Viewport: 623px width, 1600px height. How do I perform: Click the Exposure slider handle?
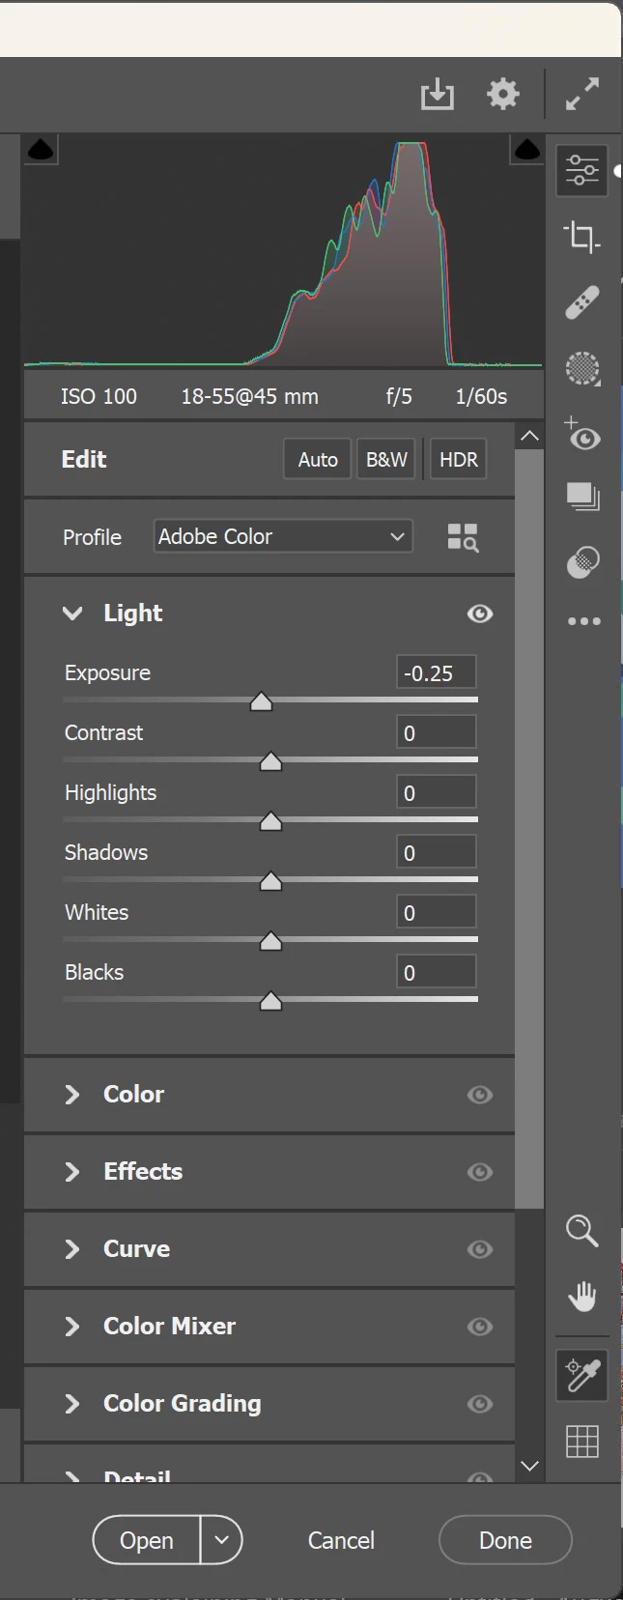[261, 701]
